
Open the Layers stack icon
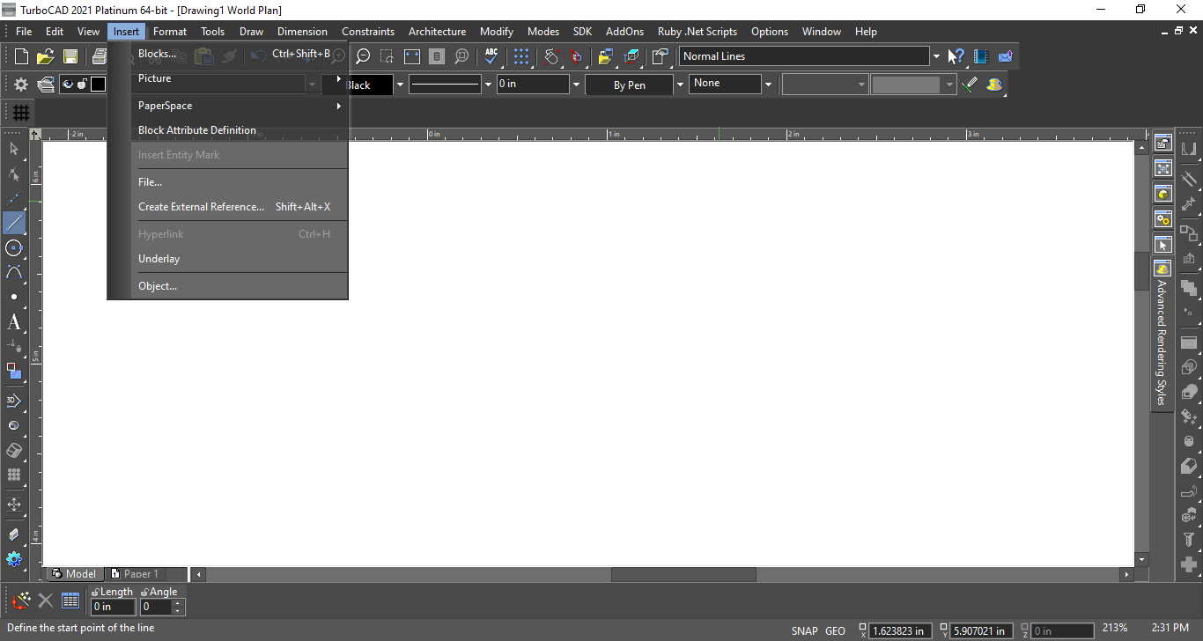coord(46,85)
